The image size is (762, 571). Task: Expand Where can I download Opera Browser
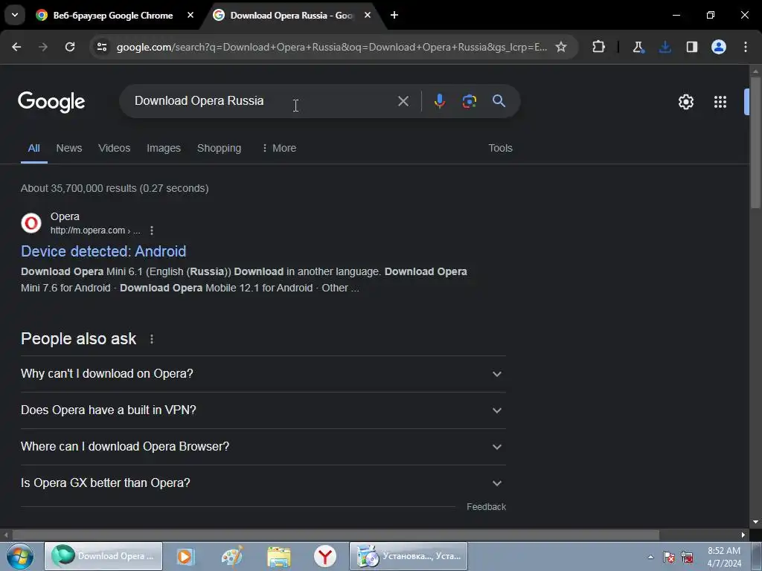[x=263, y=446]
